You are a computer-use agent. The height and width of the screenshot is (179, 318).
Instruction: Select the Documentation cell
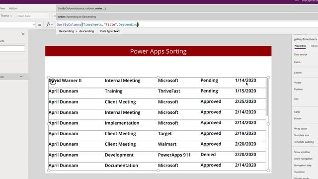click(121, 166)
